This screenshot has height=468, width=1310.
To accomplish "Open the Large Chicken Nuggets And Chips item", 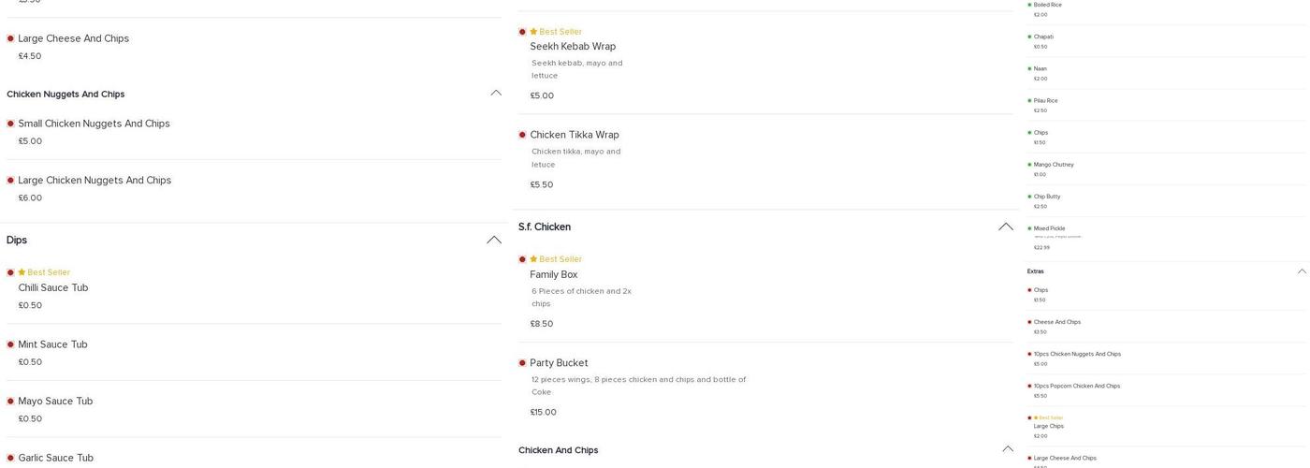I will tap(95, 181).
